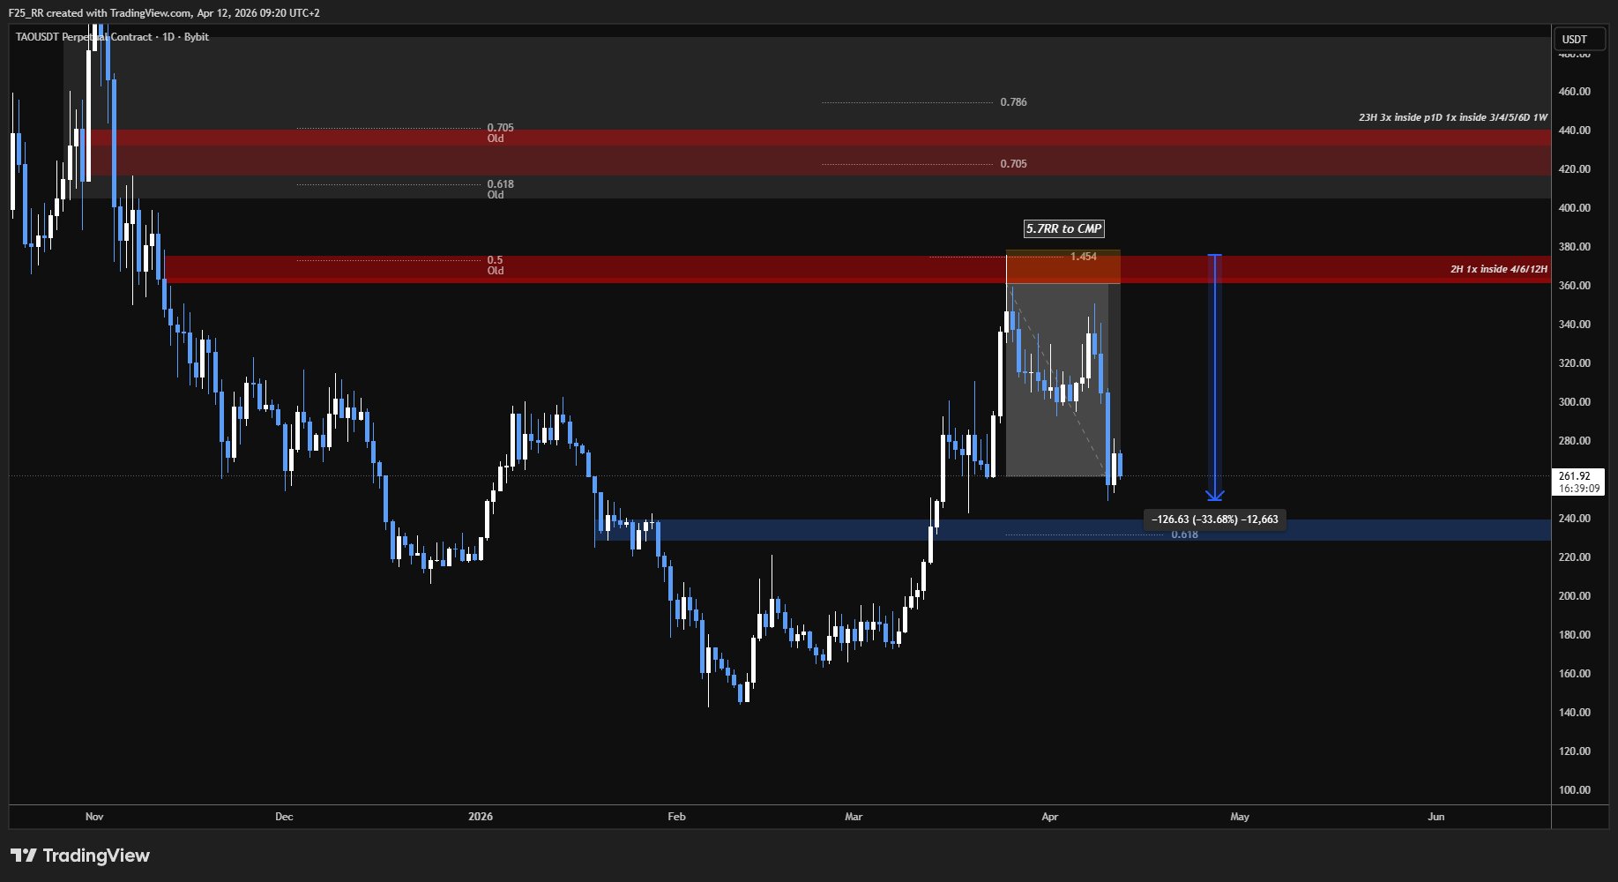Select the 0.618 label inside the blue zone
1618x882 pixels.
pyautogui.click(x=1184, y=534)
